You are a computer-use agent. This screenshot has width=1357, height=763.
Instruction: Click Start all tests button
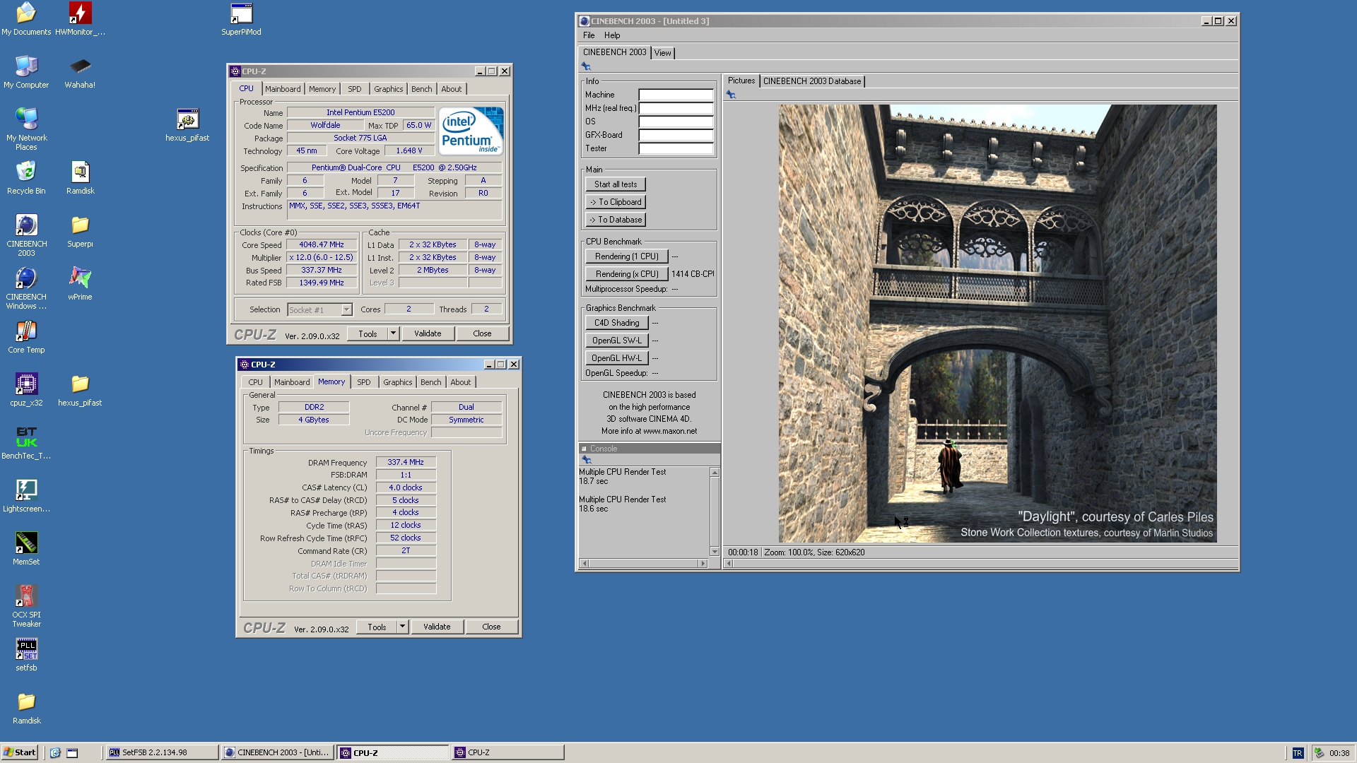[615, 184]
